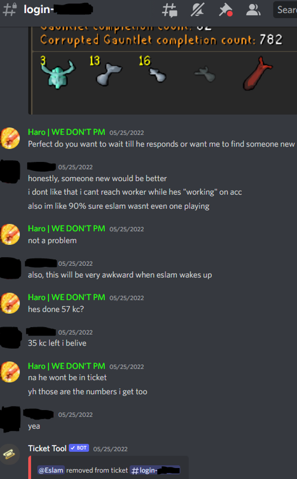This screenshot has height=479, width=297.
Task: Open the @Eslam mention in ticket embed
Action: [51, 470]
